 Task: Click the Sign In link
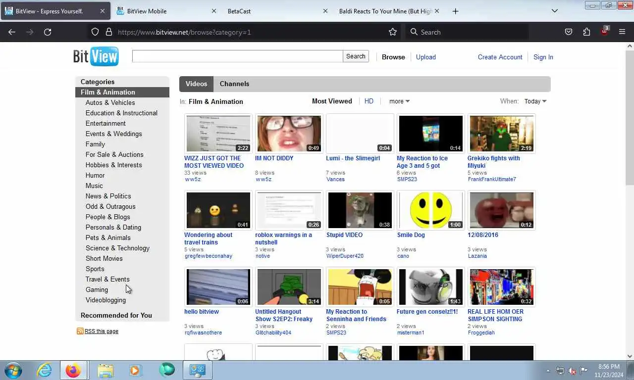pos(543,57)
